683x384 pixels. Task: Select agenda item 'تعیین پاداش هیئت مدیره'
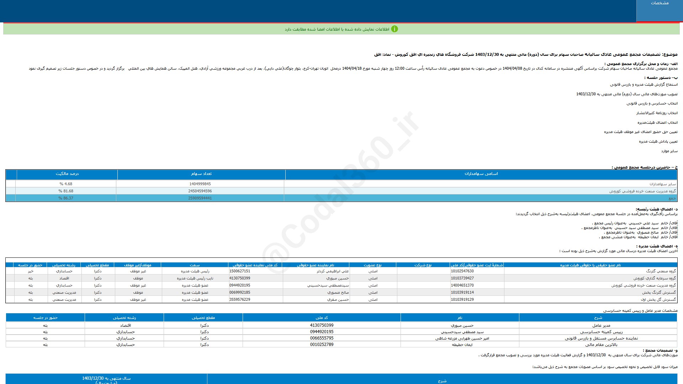658,142
